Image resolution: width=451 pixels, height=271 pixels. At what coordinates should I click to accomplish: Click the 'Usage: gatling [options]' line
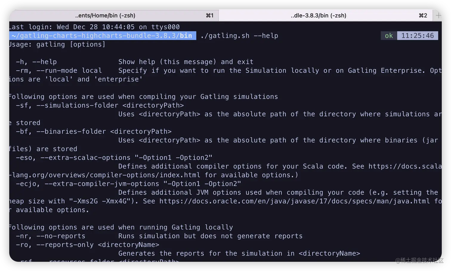point(57,44)
